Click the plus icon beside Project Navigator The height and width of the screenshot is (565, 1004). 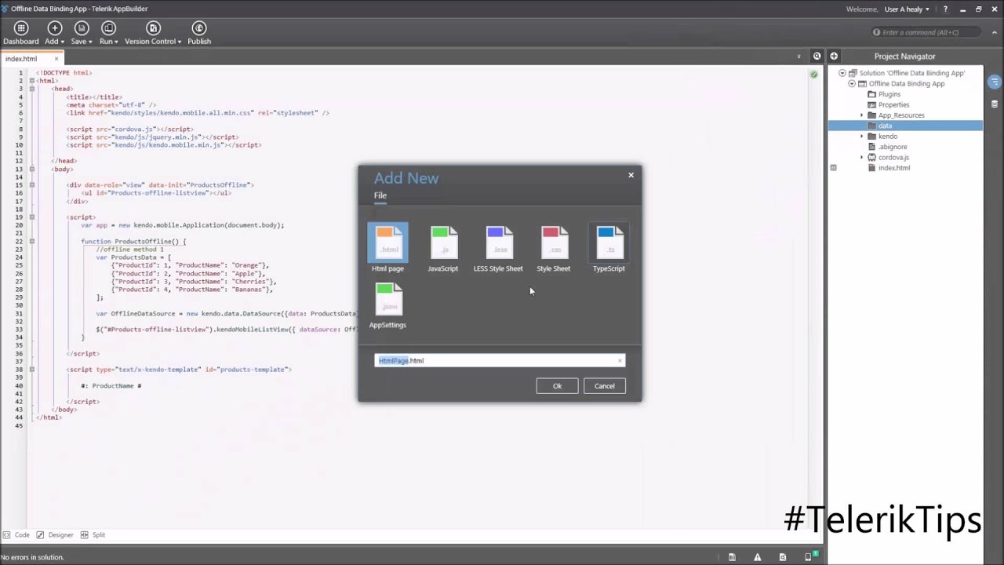tap(834, 56)
